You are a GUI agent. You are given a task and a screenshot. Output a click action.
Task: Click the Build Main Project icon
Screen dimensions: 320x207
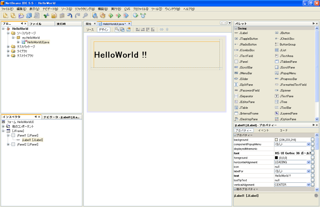(x=95, y=15)
